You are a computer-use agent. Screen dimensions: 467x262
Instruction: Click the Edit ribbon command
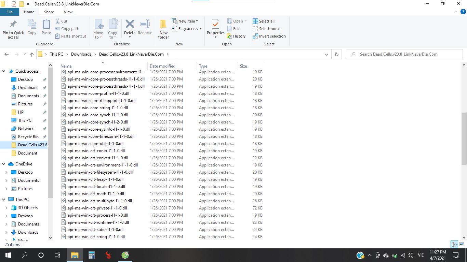[x=233, y=29]
